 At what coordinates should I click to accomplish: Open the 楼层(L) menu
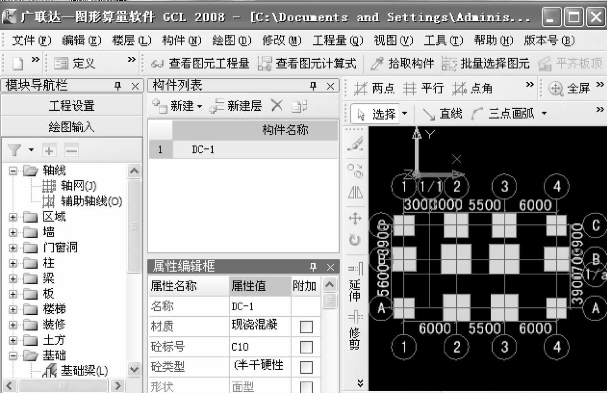coord(132,40)
